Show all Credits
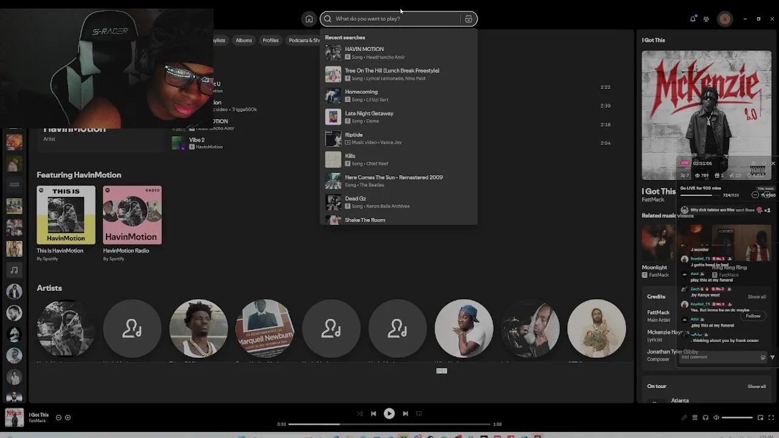Screen dimensions: 779x438 tap(756, 297)
